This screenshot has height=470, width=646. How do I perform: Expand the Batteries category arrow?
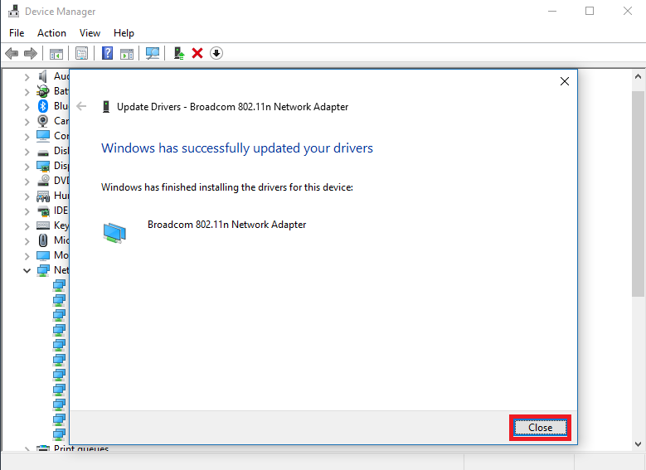pos(27,92)
